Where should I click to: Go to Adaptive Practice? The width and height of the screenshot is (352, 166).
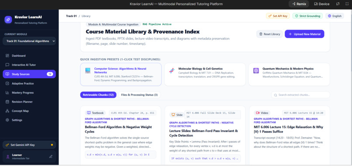(29, 83)
